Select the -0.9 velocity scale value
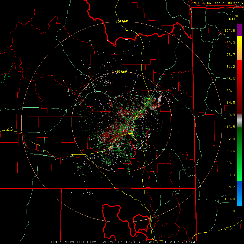The height and width of the screenshot is (244, 244). click(x=231, y=115)
